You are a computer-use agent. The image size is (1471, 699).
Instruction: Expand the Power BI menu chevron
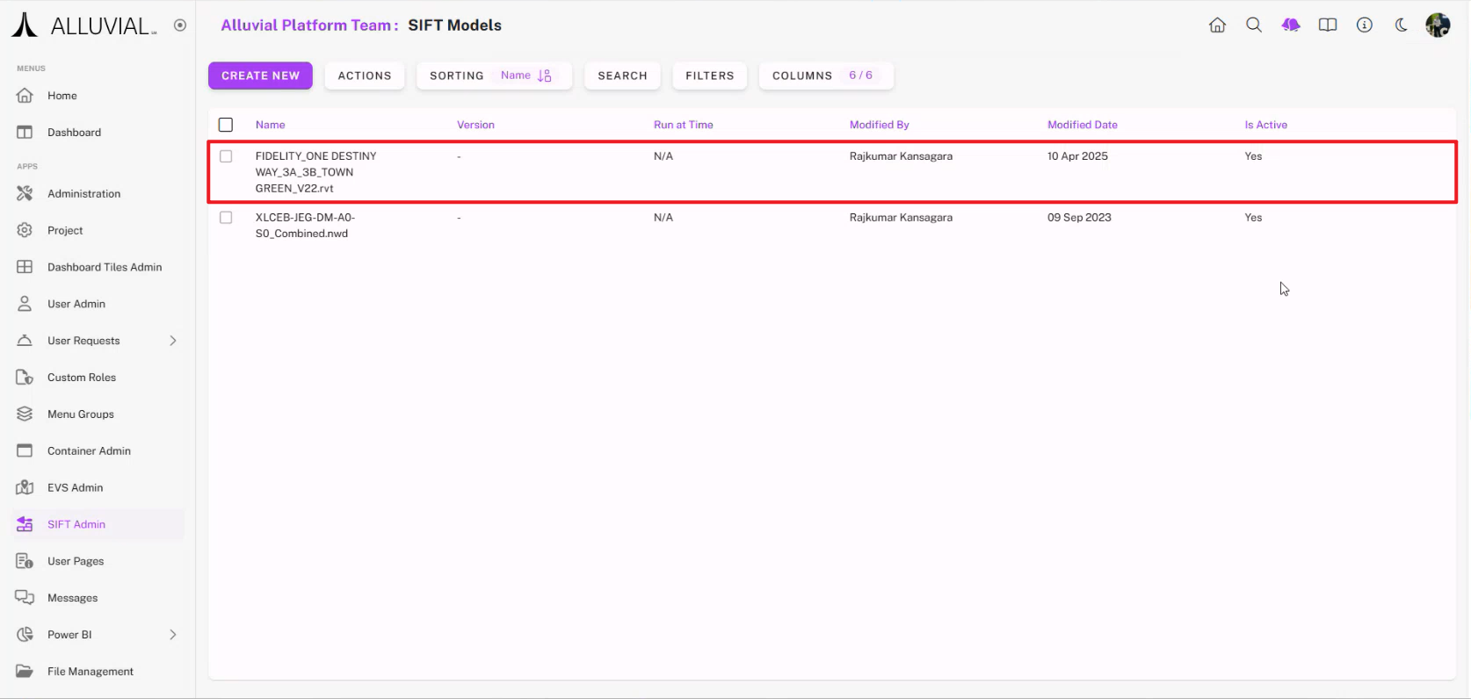tap(173, 635)
